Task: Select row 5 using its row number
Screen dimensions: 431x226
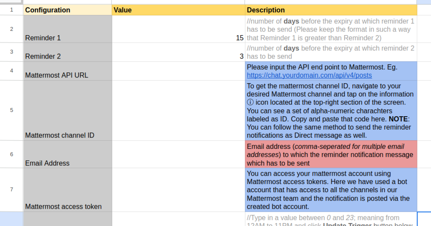Action: tap(11, 110)
